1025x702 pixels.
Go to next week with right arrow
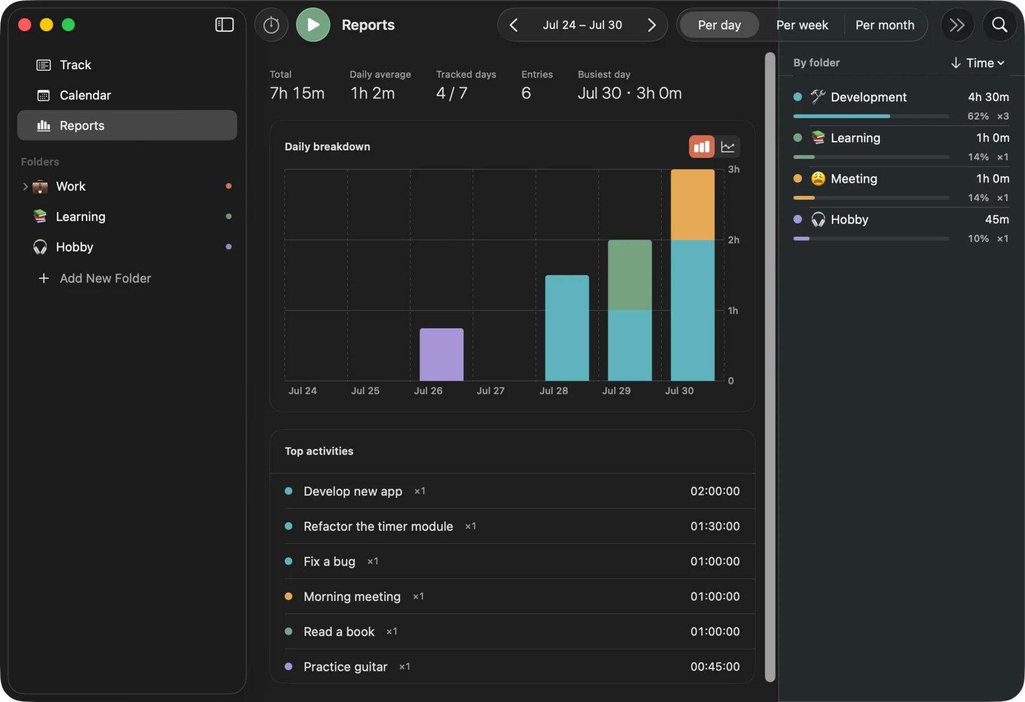click(x=651, y=25)
